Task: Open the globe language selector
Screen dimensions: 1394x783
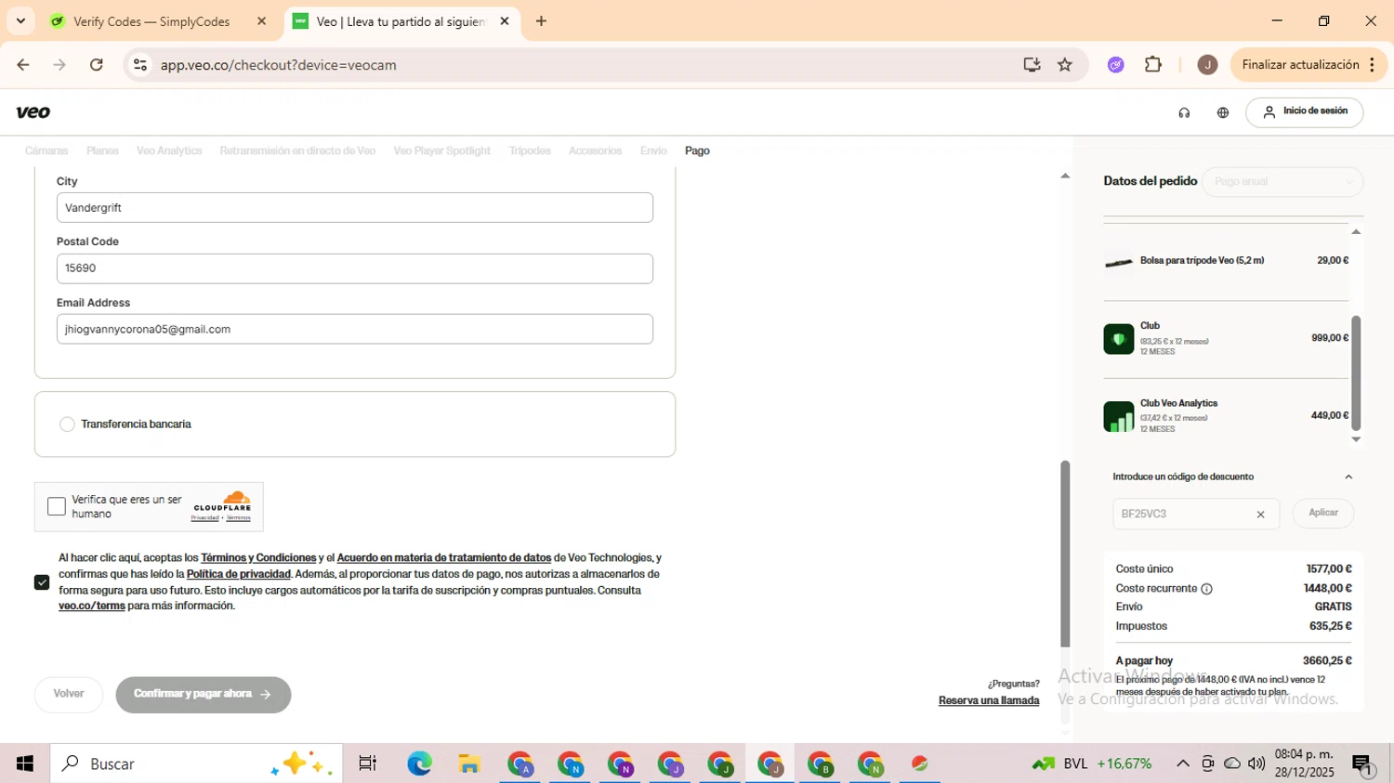Action: [1223, 112]
